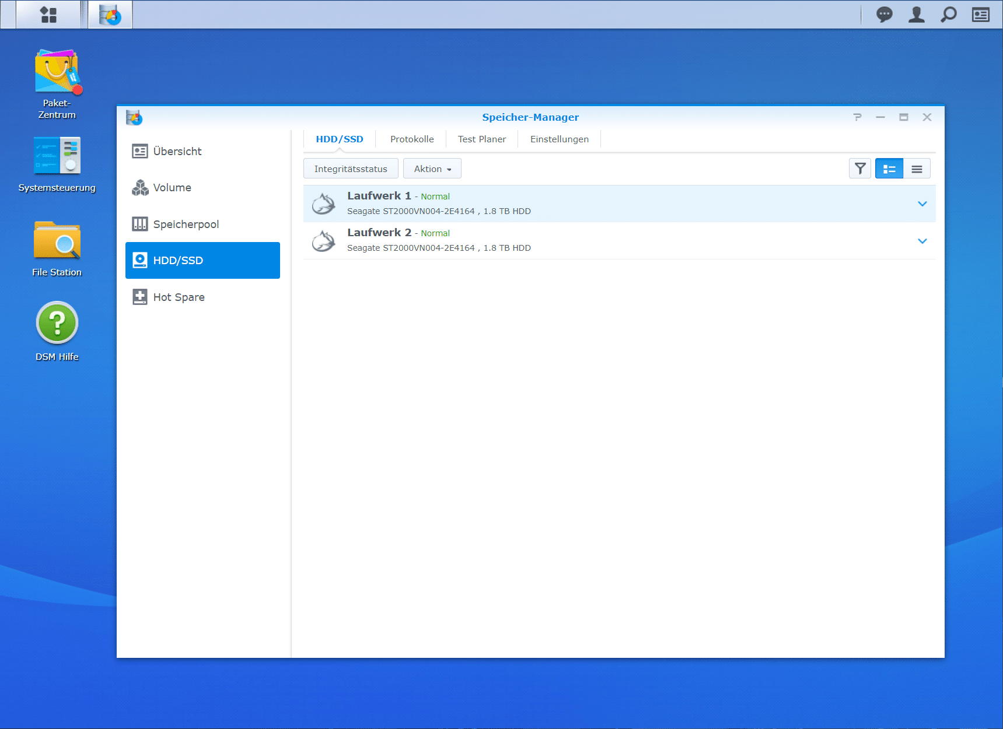Image resolution: width=1003 pixels, height=729 pixels.
Task: Open the main menu grid icon
Action: point(48,15)
